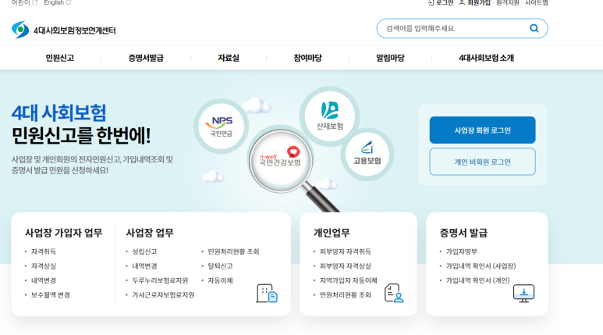Image resolution: width=603 pixels, height=335 pixels.
Task: Click the 4대사회보험정보연계센터 logo
Action: pyautogui.click(x=63, y=30)
